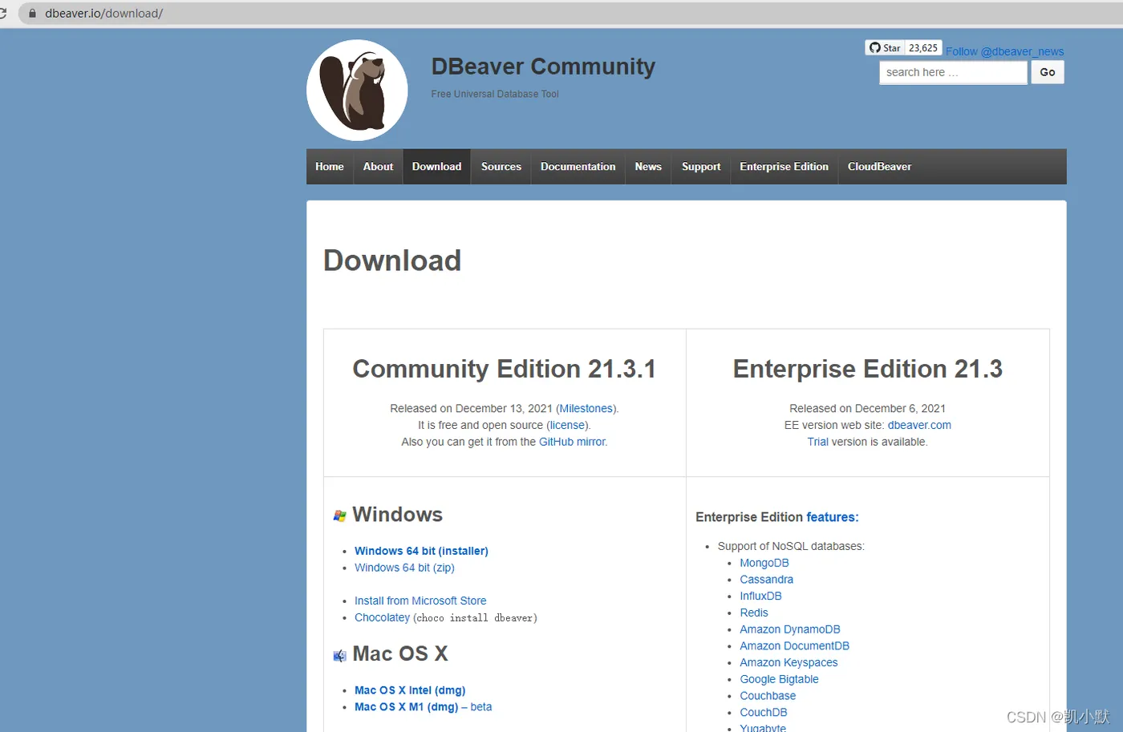Click the DBeaver Community site title
Image resolution: width=1123 pixels, height=732 pixels.
tap(543, 67)
